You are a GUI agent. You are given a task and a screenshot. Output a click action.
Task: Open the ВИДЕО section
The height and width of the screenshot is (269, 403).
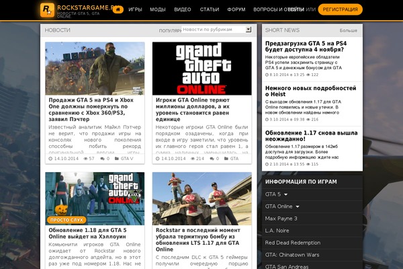point(183,9)
